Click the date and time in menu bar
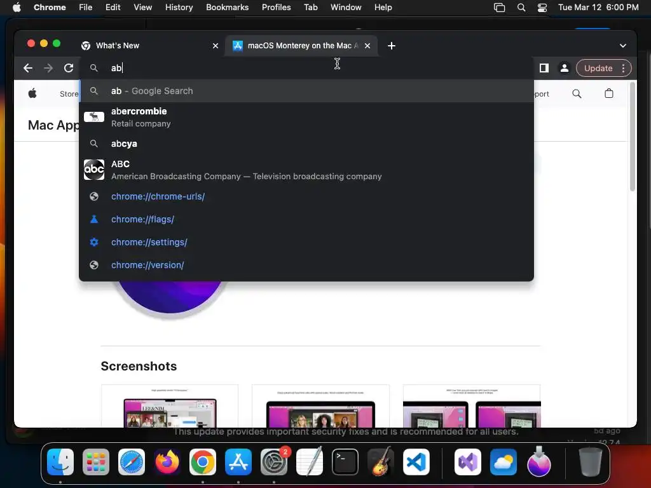The height and width of the screenshot is (488, 651). click(x=598, y=7)
